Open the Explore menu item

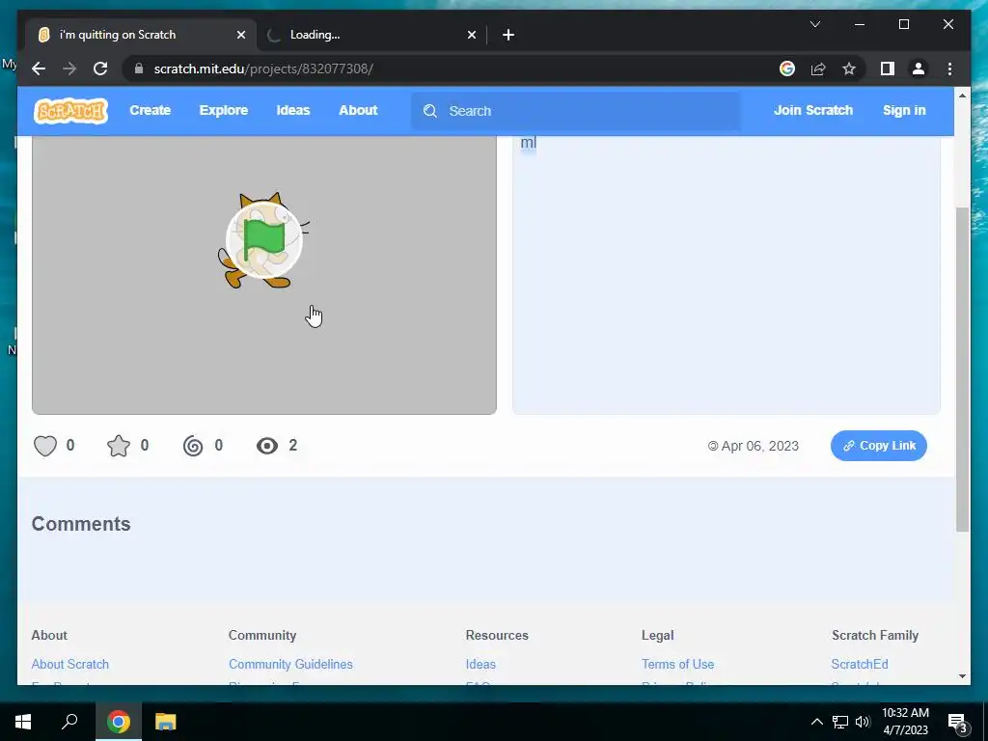[224, 110]
